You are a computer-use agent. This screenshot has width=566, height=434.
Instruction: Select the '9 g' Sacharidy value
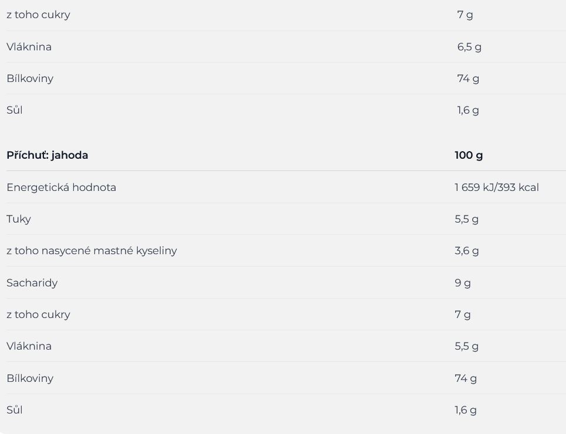[x=463, y=283]
